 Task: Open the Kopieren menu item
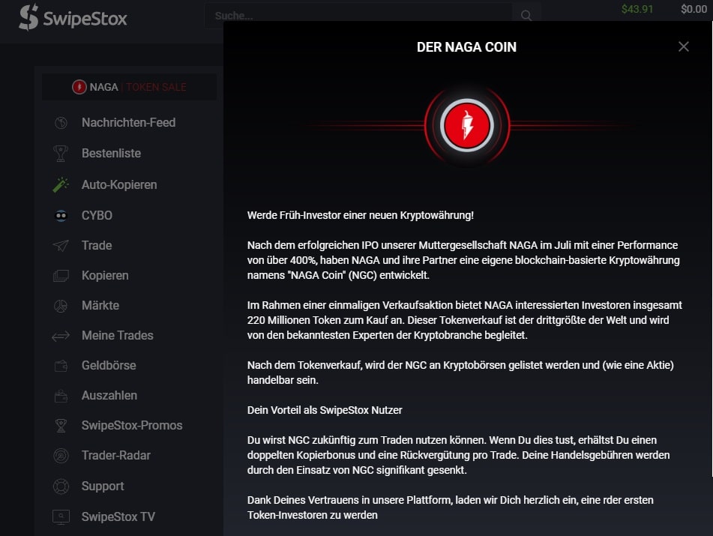[105, 276]
